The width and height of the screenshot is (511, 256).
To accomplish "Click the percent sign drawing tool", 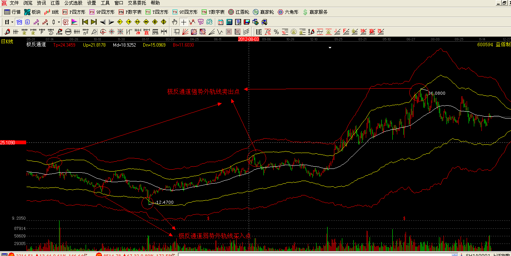I will pyautogui.click(x=276, y=32).
